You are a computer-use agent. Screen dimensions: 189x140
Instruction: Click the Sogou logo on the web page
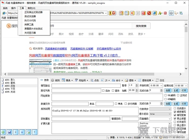pyautogui.click(x=12, y=26)
